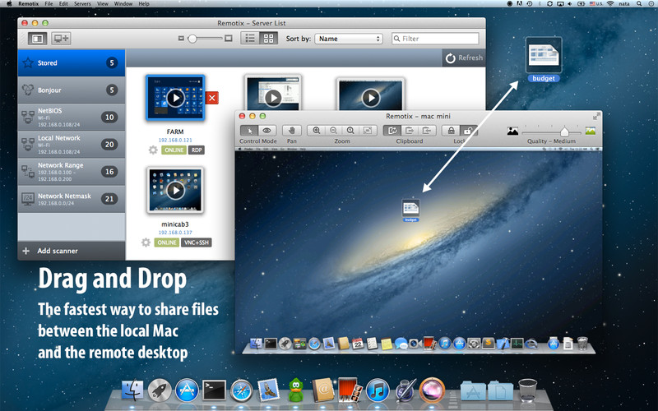Click the red delete X beside FARM
This screenshot has width=658, height=411.
coord(212,98)
